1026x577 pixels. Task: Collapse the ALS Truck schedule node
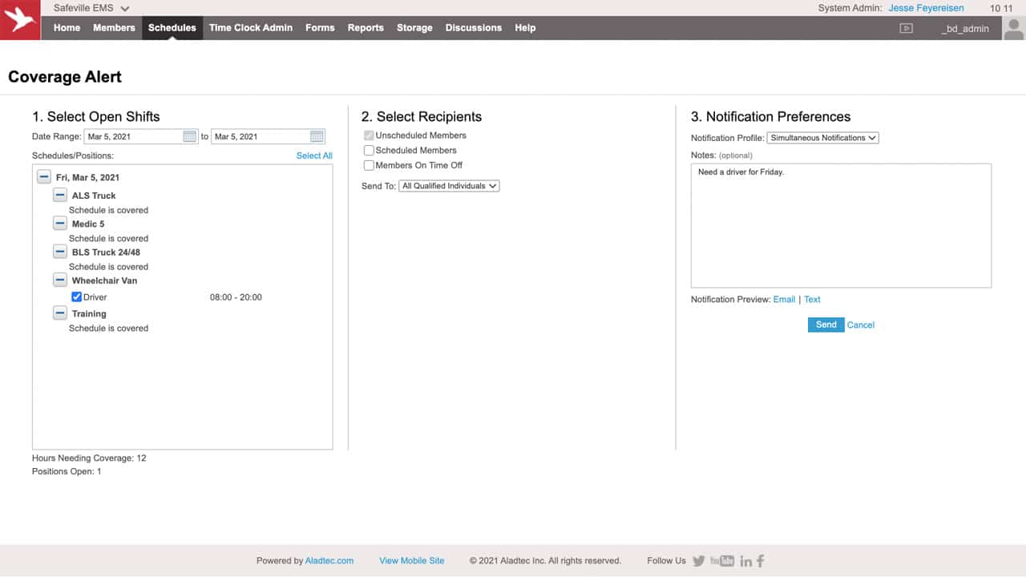(60, 195)
